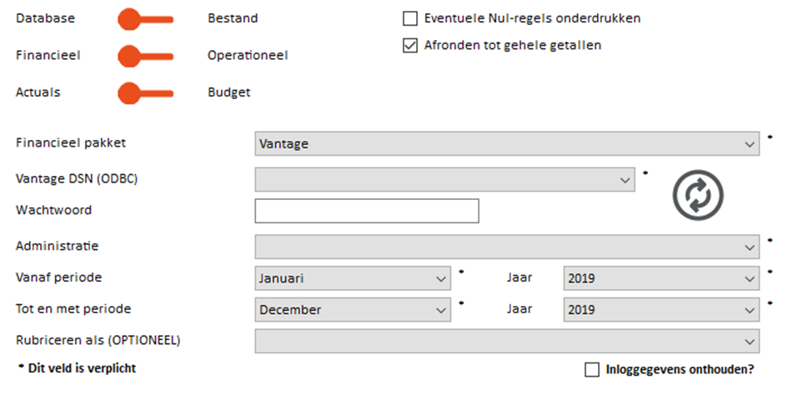The image size is (788, 405).
Task: Open the Tot en met periode month dropdown
Action: pyautogui.click(x=353, y=309)
